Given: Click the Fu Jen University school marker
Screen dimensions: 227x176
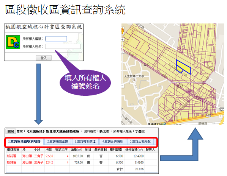Looking at the screenshot, I should click(x=134, y=80).
